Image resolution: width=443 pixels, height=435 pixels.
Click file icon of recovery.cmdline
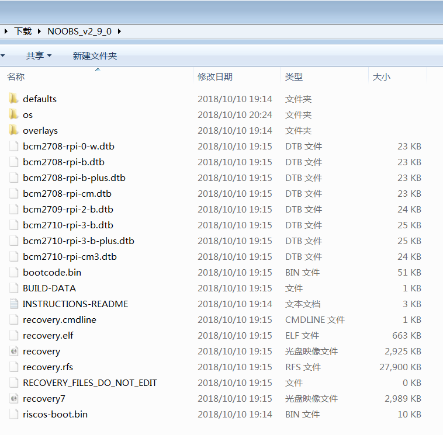[13, 320]
